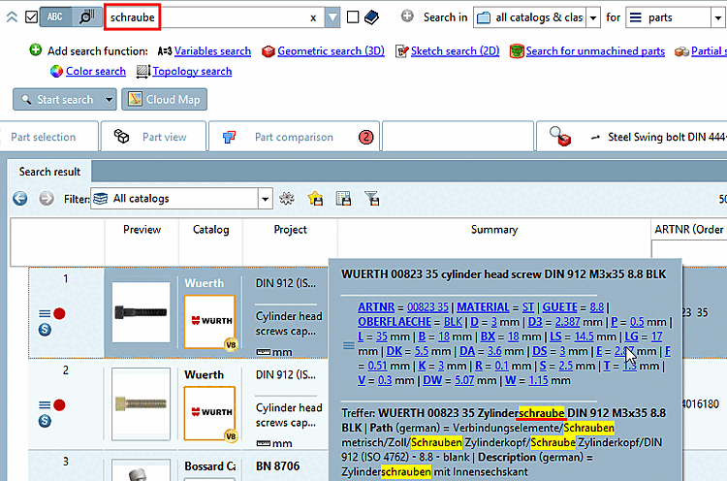Open the Cloud Map button

click(x=164, y=99)
